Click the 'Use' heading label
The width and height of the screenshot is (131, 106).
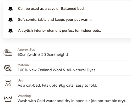pyautogui.click(x=20, y=80)
